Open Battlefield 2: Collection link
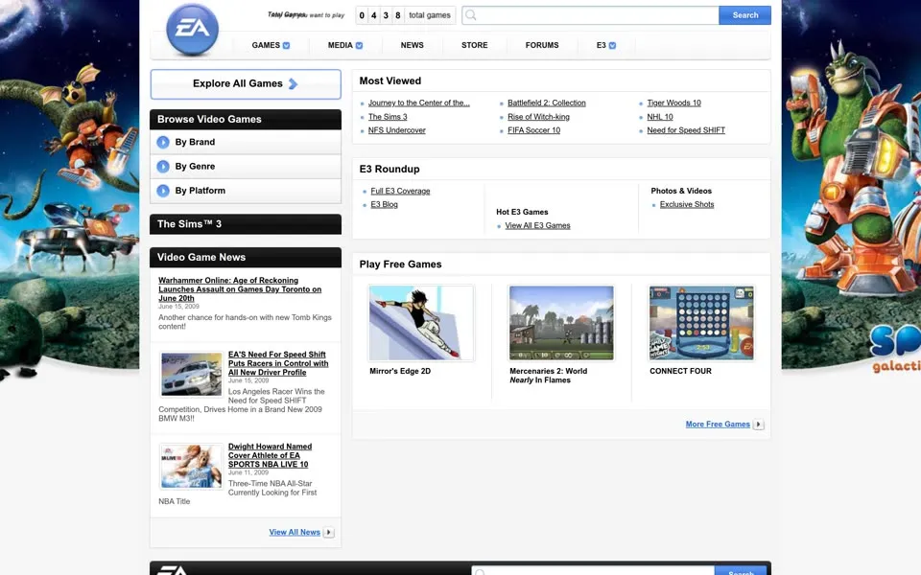 547,103
